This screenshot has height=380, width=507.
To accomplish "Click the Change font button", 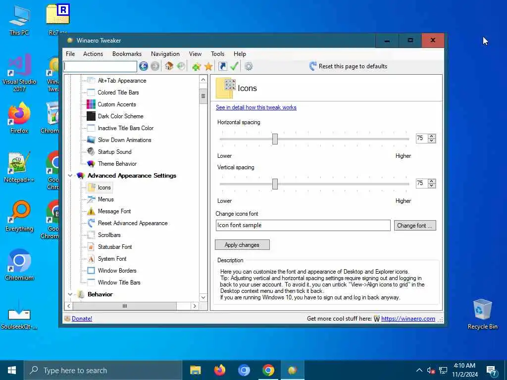I will click(415, 226).
